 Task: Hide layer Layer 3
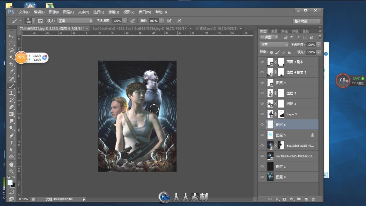(x=262, y=114)
